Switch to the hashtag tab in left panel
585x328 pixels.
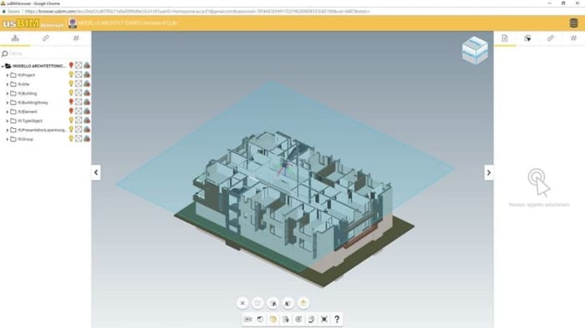76,38
